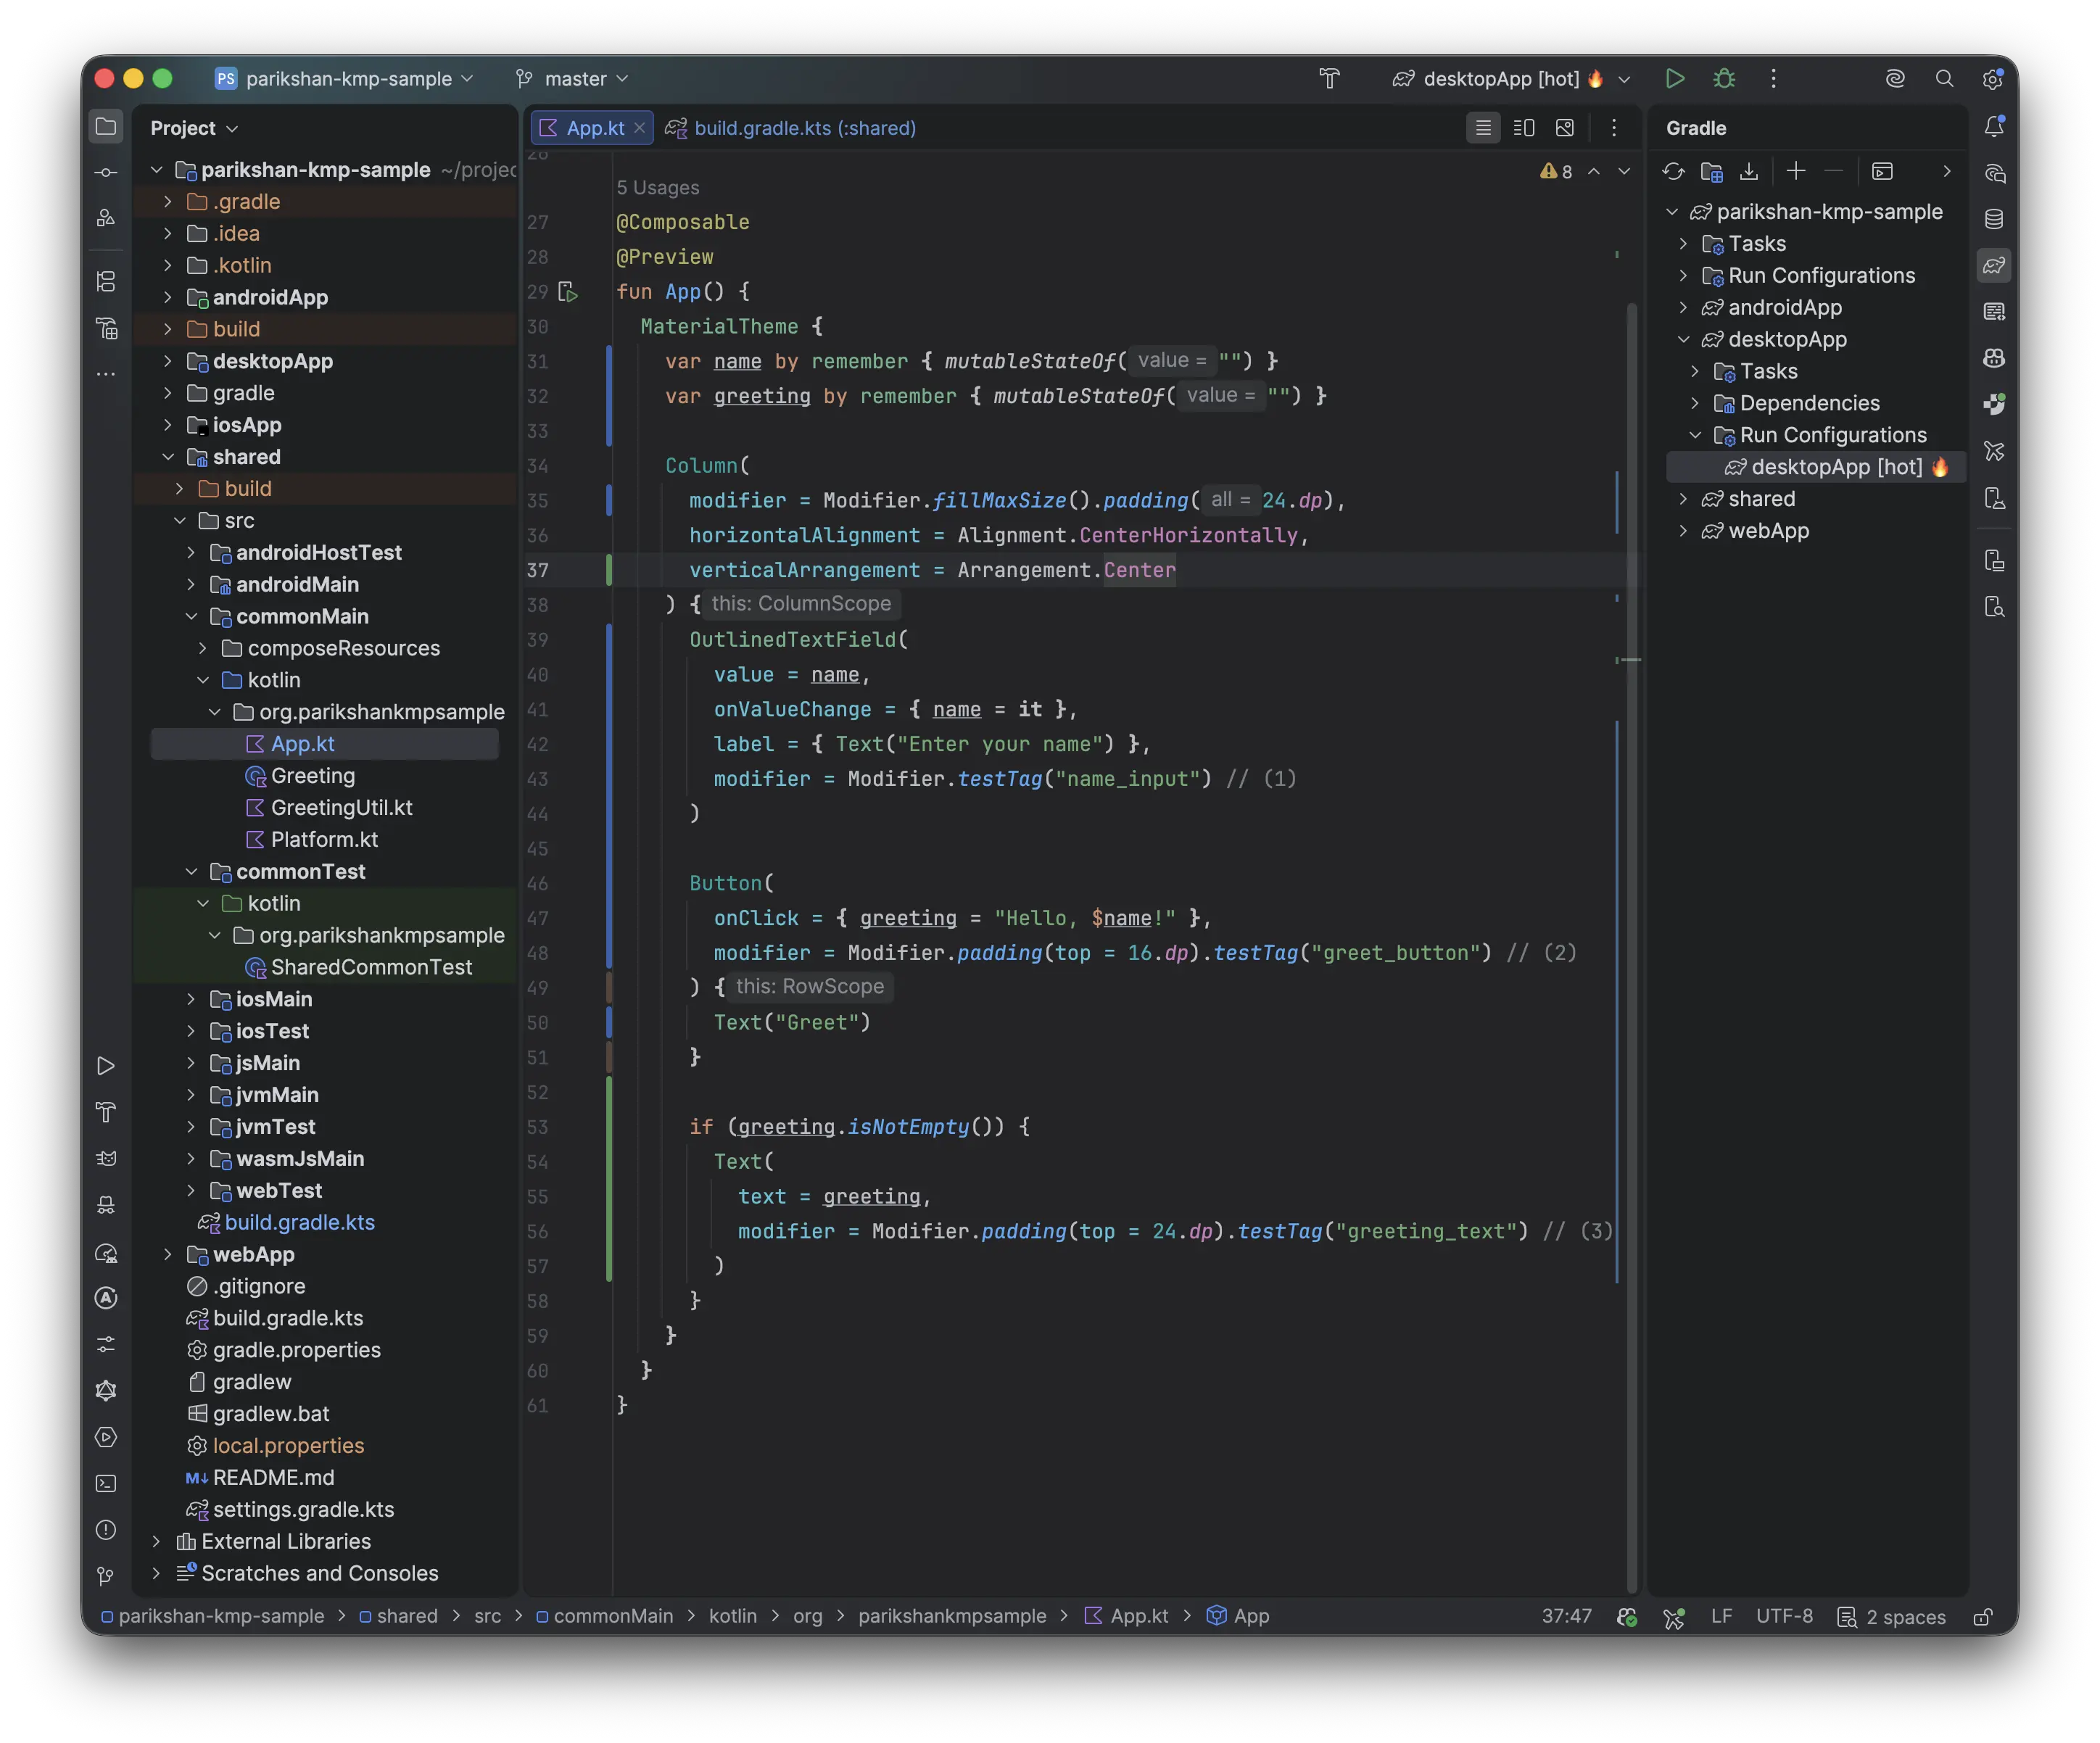Download Gradle sources icon
2100x1743 pixels.
click(1748, 172)
